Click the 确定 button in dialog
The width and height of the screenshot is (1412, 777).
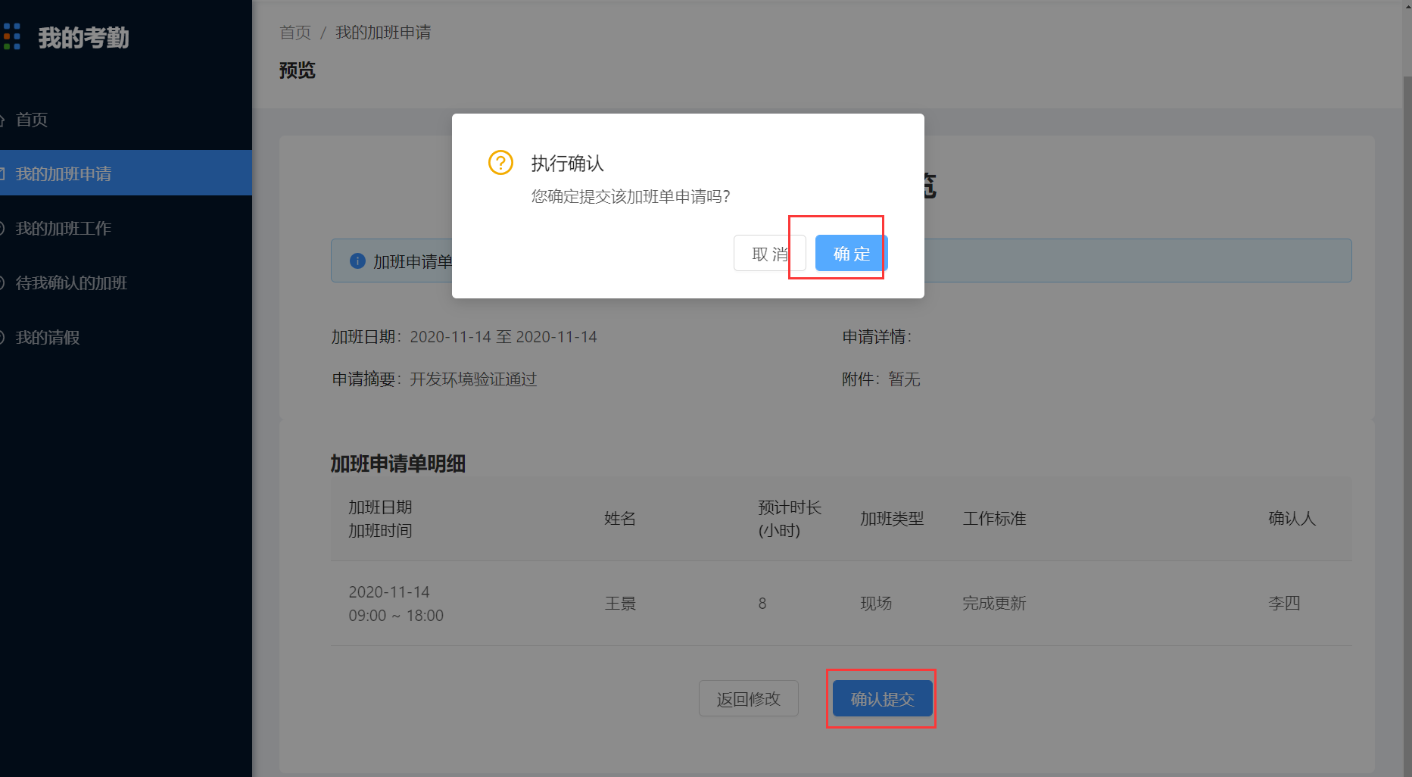click(x=851, y=253)
